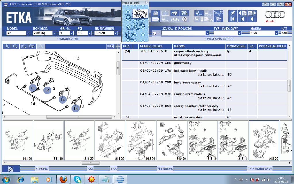Click the wheel rim icon
294x184 pixels.
tap(185, 19)
